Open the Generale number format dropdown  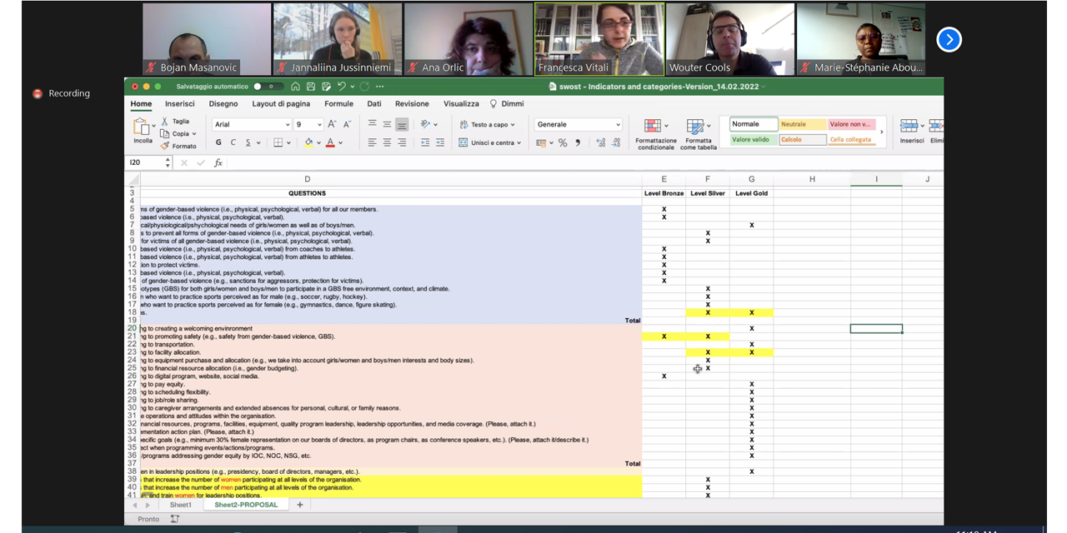(x=618, y=125)
